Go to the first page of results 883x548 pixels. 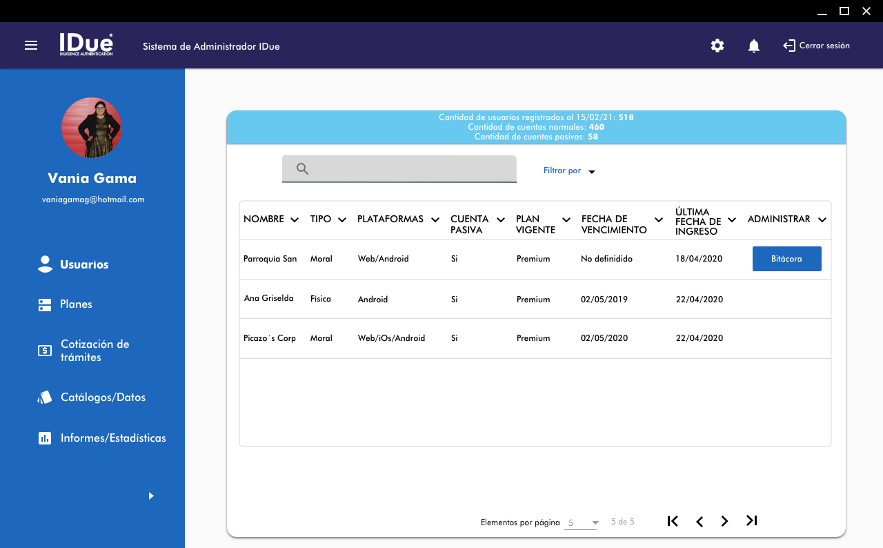tap(673, 521)
